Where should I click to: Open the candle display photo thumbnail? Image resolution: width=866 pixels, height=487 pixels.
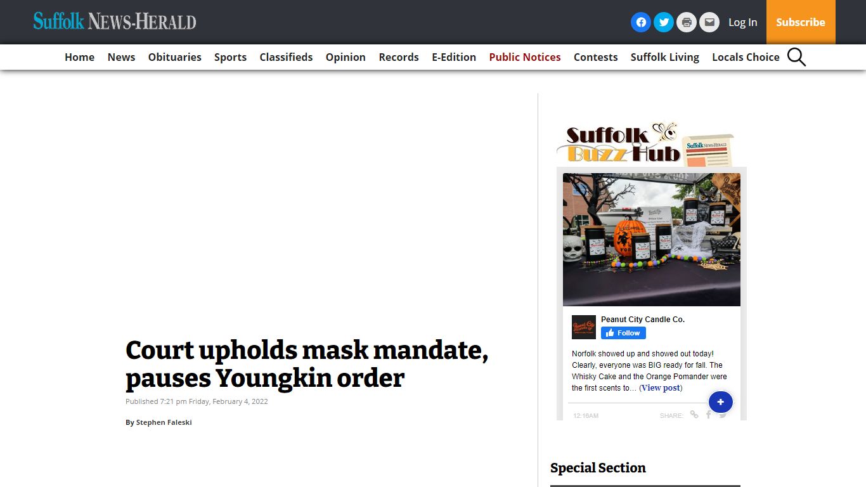click(x=652, y=240)
